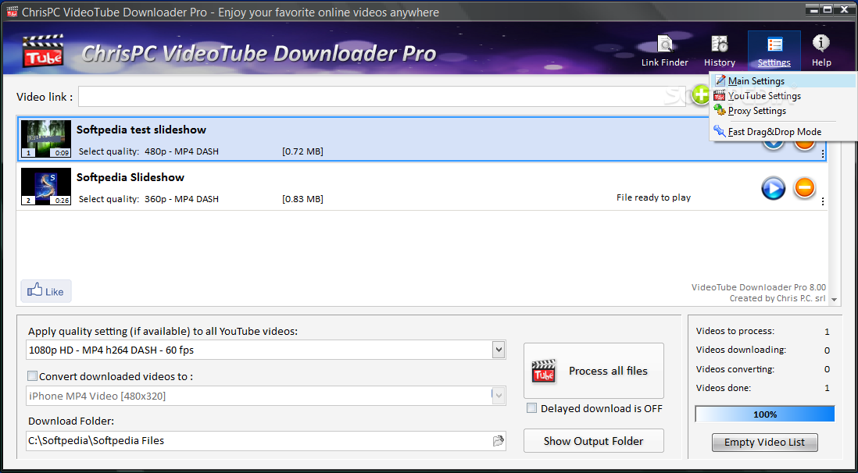Click the [0.72 MB] size text
Image resolution: width=858 pixels, height=473 pixels.
302,151
